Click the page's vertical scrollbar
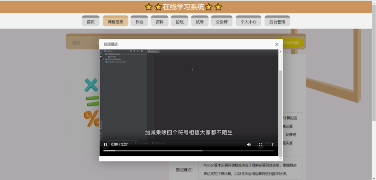 [x=374, y=69]
